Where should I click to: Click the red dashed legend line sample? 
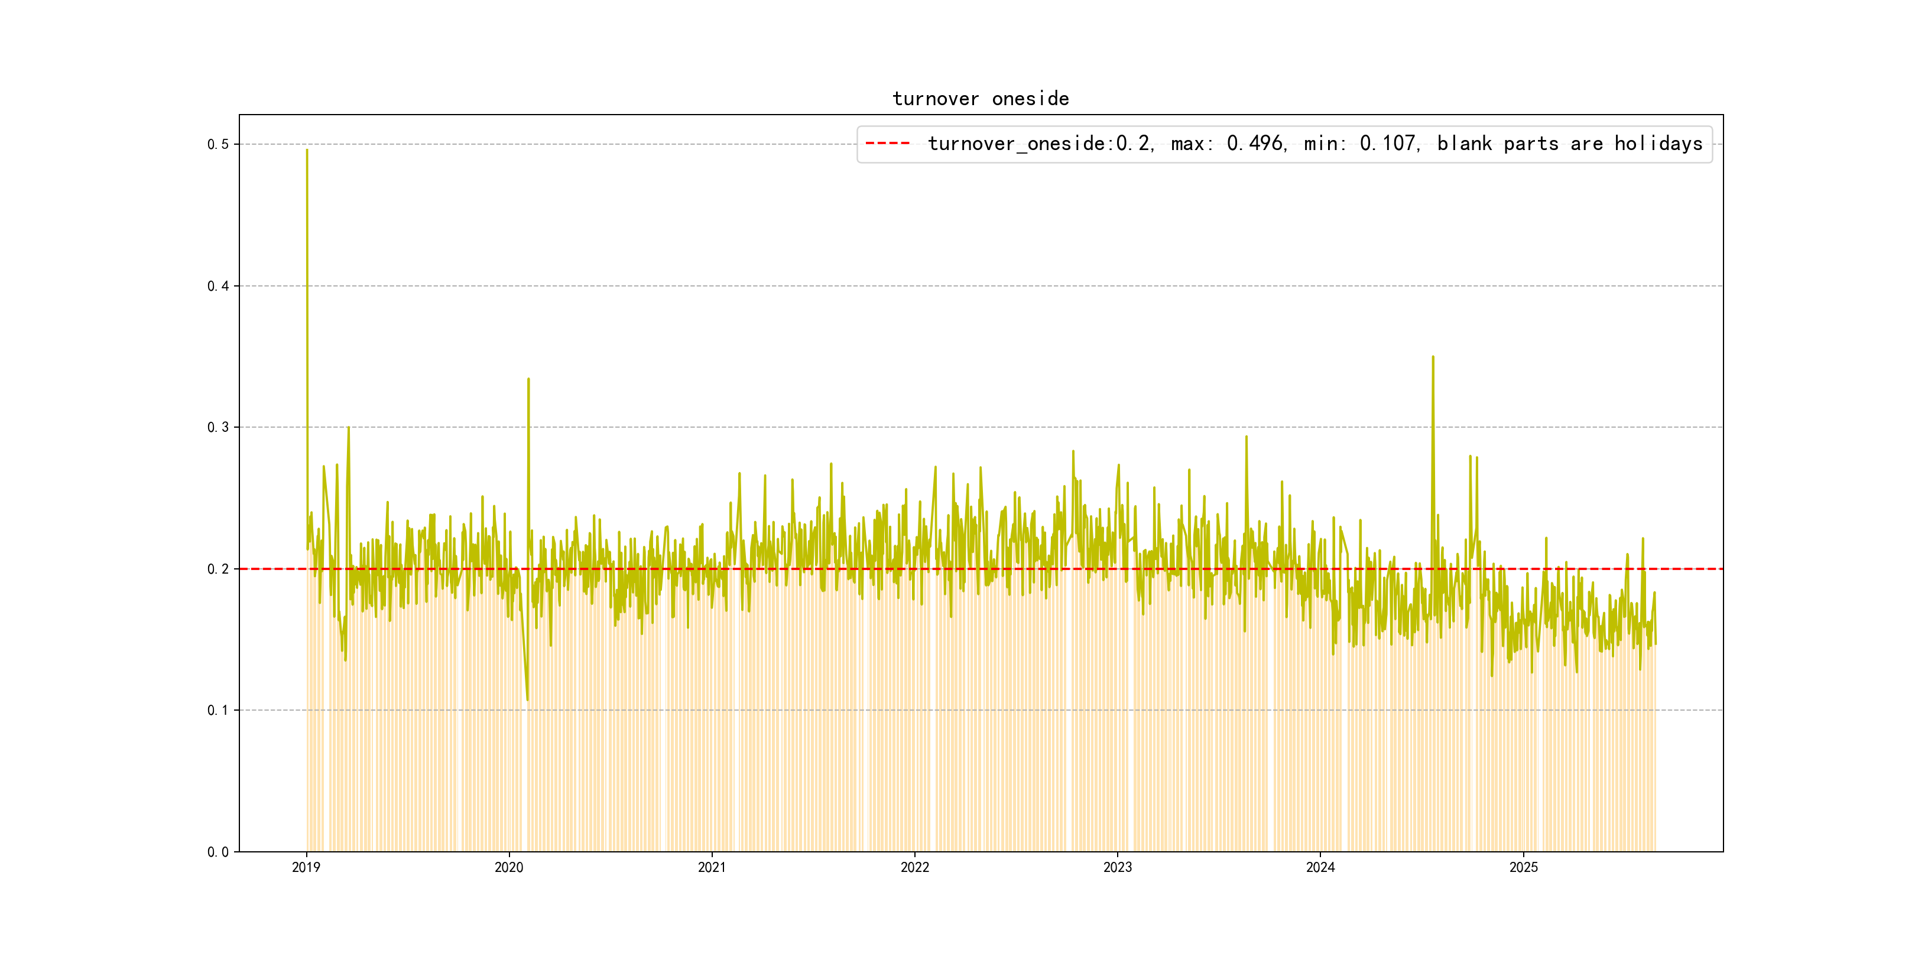click(888, 144)
